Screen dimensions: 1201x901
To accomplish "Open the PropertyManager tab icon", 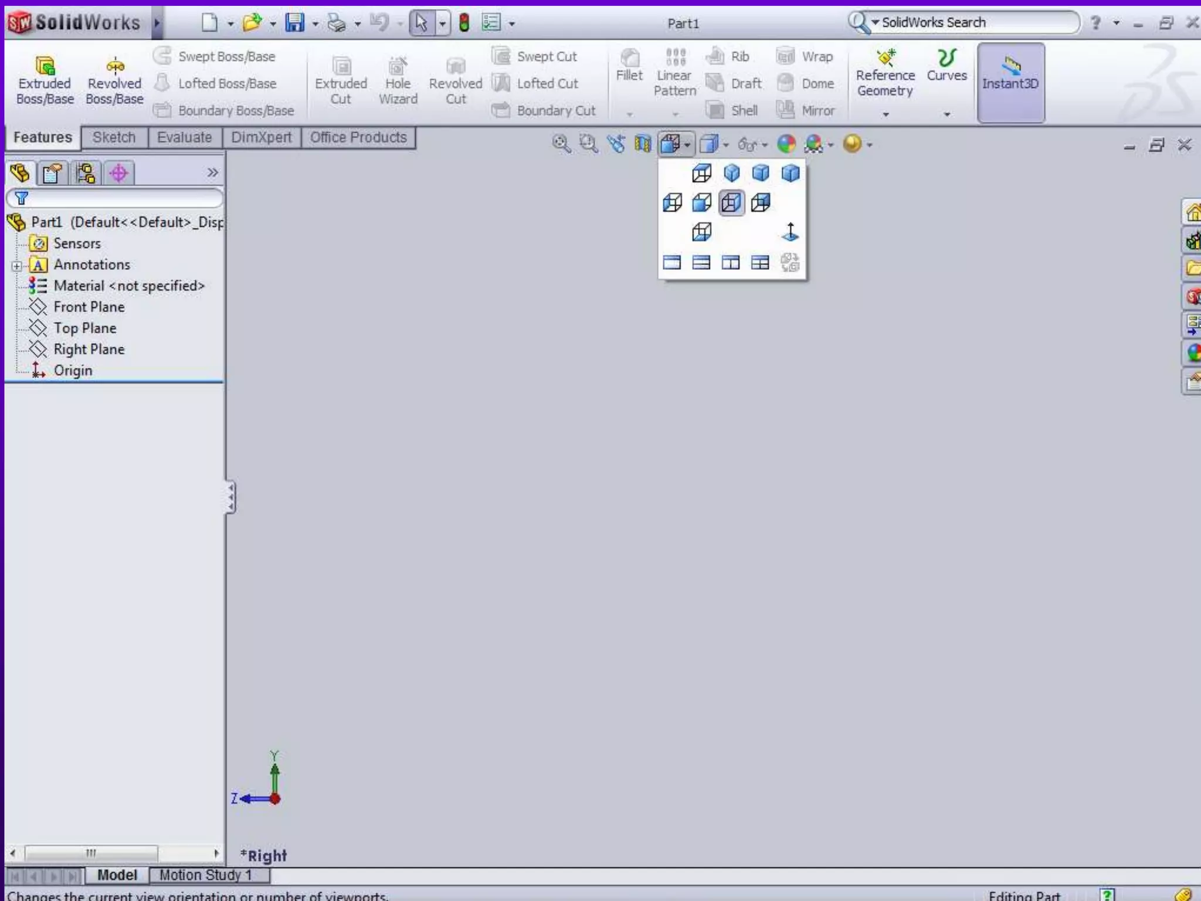I will [x=52, y=173].
